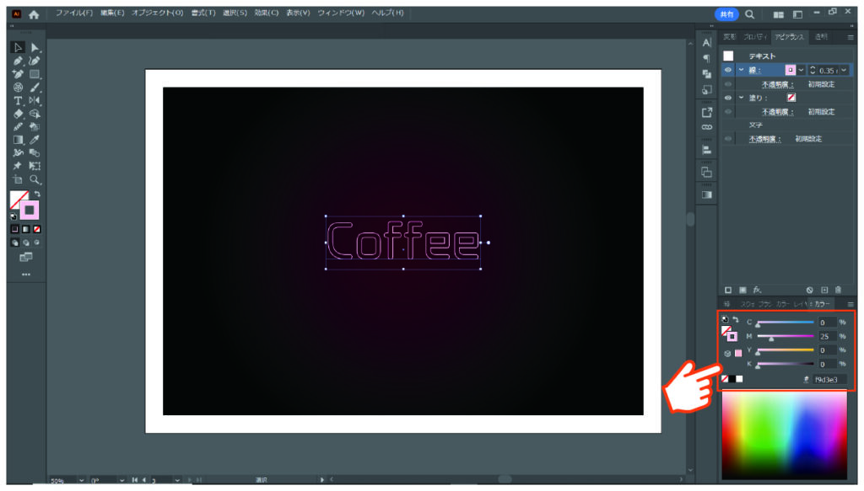864x491 pixels.
Task: Select the Selection tool (black arrow)
Action: point(18,47)
